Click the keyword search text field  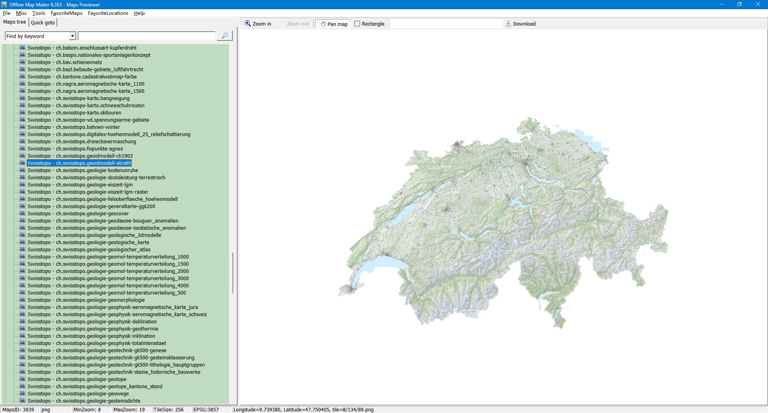[x=146, y=36]
